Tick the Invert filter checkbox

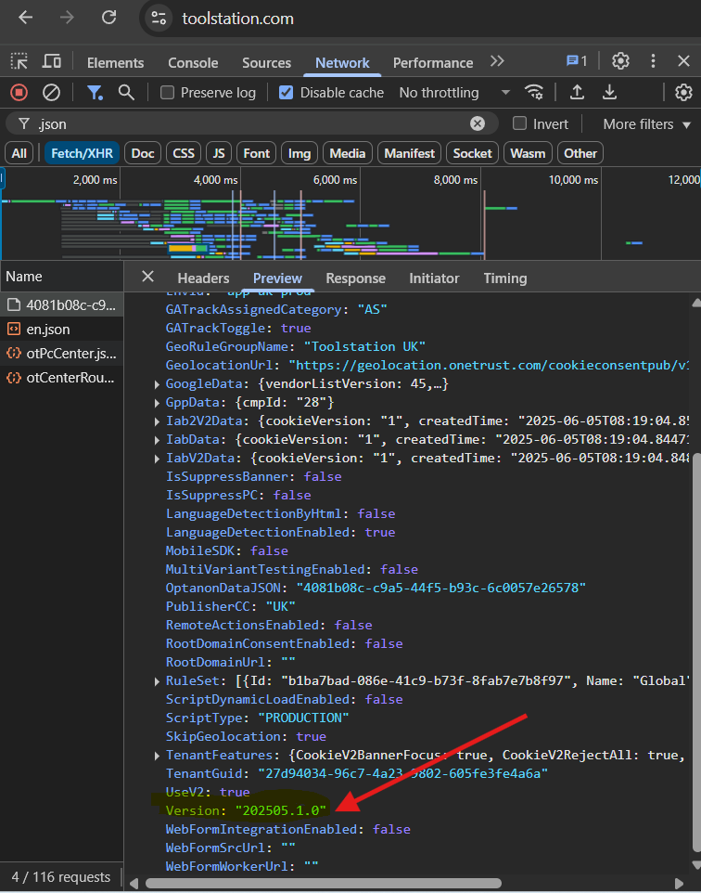[x=520, y=123]
